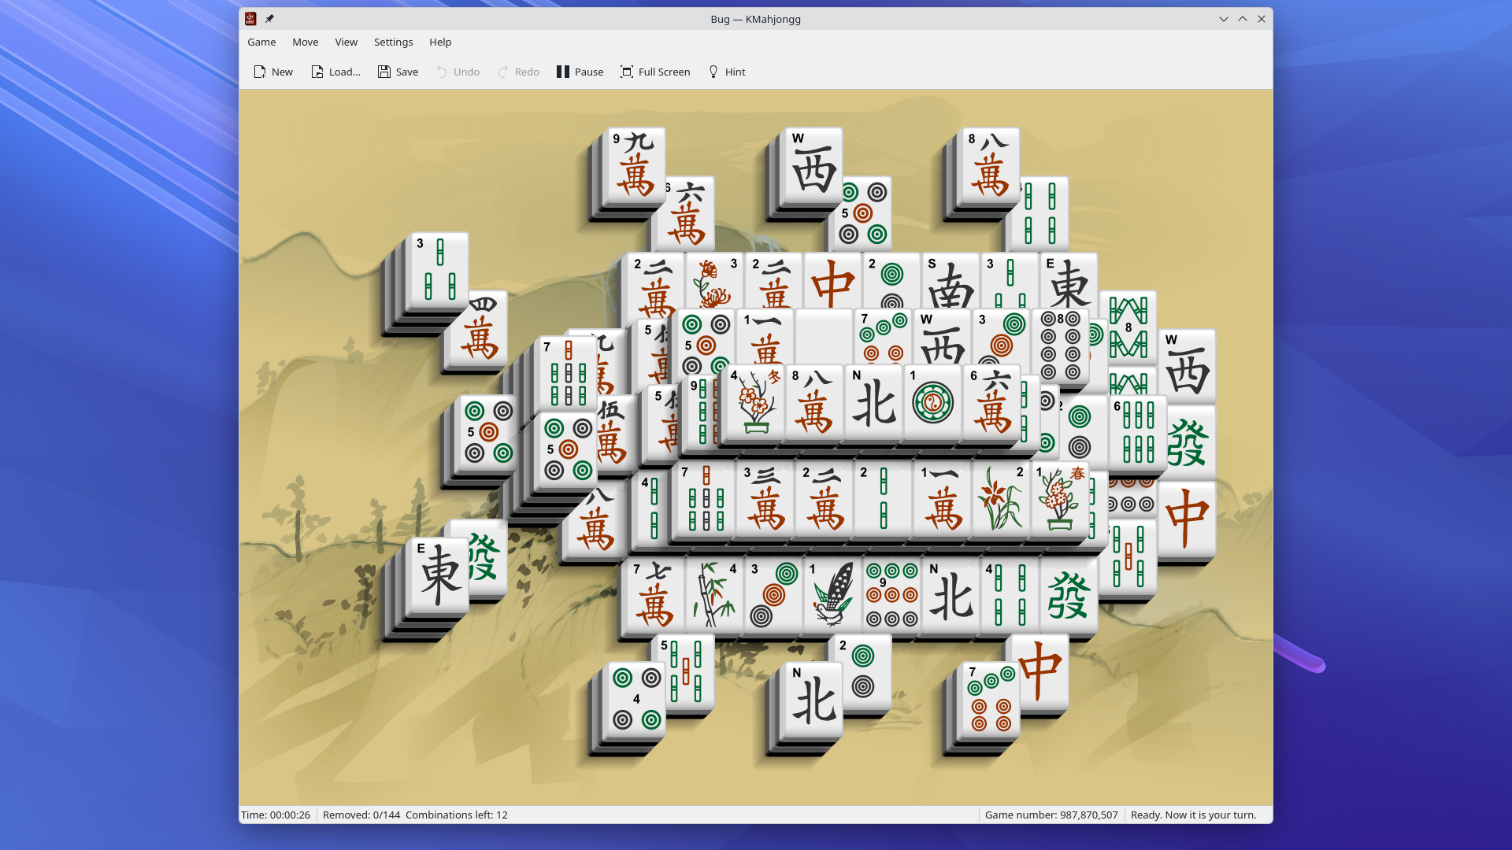
Task: Click the Save game icon
Action: (x=384, y=72)
